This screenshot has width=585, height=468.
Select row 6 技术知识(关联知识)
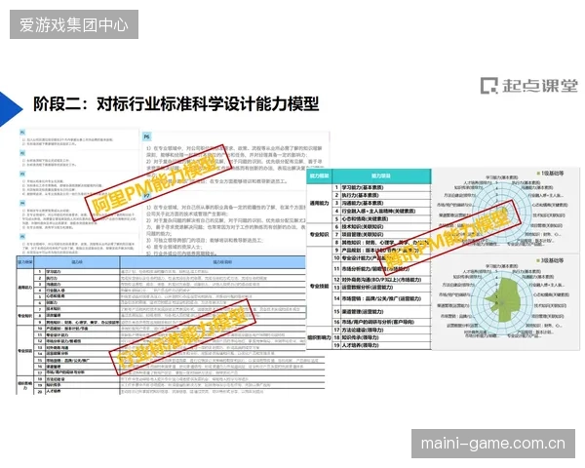(x=381, y=226)
